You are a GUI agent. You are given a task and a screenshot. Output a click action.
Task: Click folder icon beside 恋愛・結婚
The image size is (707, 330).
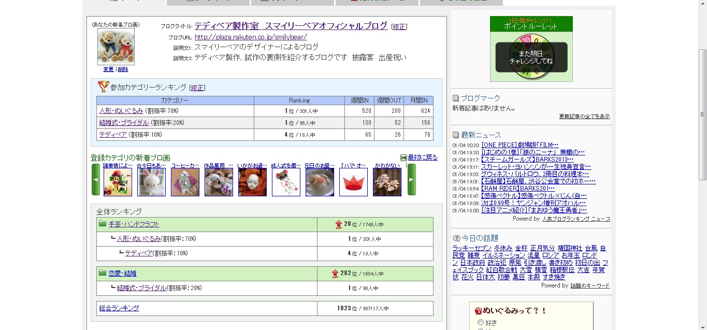pos(103,272)
